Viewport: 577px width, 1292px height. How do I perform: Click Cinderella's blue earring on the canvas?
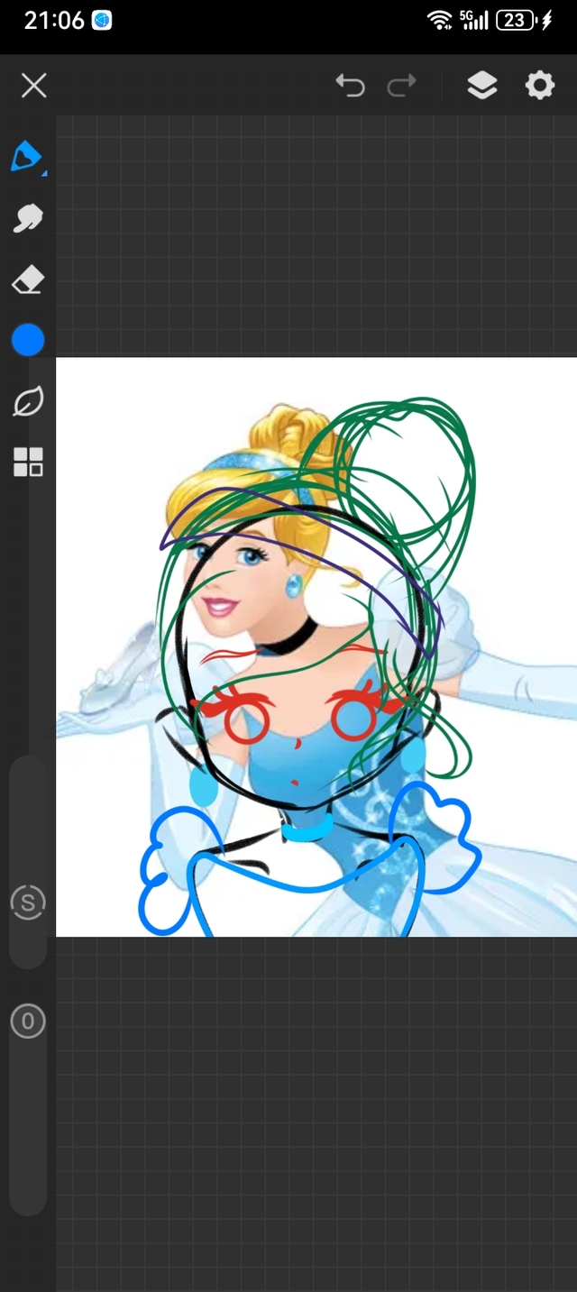click(x=295, y=587)
